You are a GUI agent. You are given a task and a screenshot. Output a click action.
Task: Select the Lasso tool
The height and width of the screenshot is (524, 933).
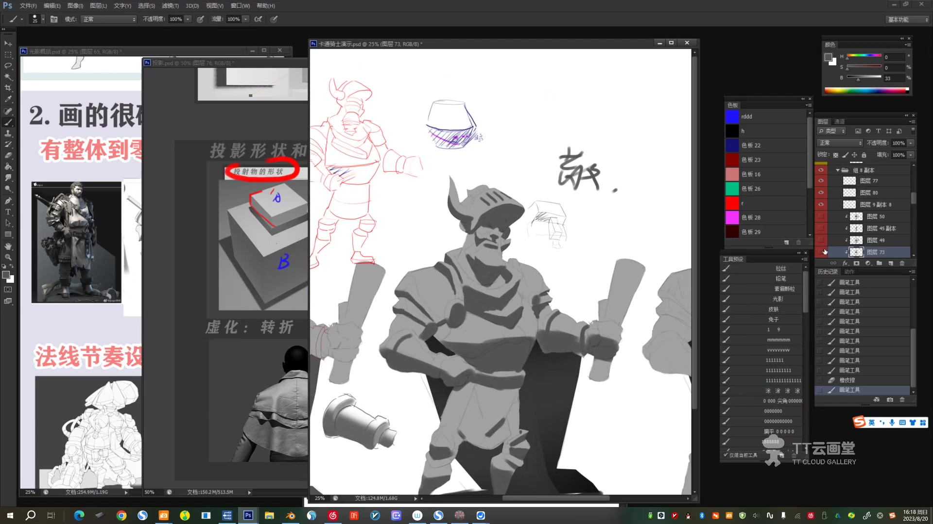pos(8,66)
